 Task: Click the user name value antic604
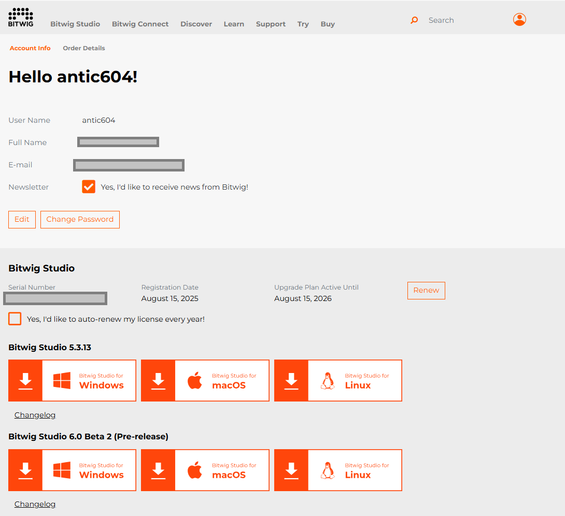pos(98,120)
